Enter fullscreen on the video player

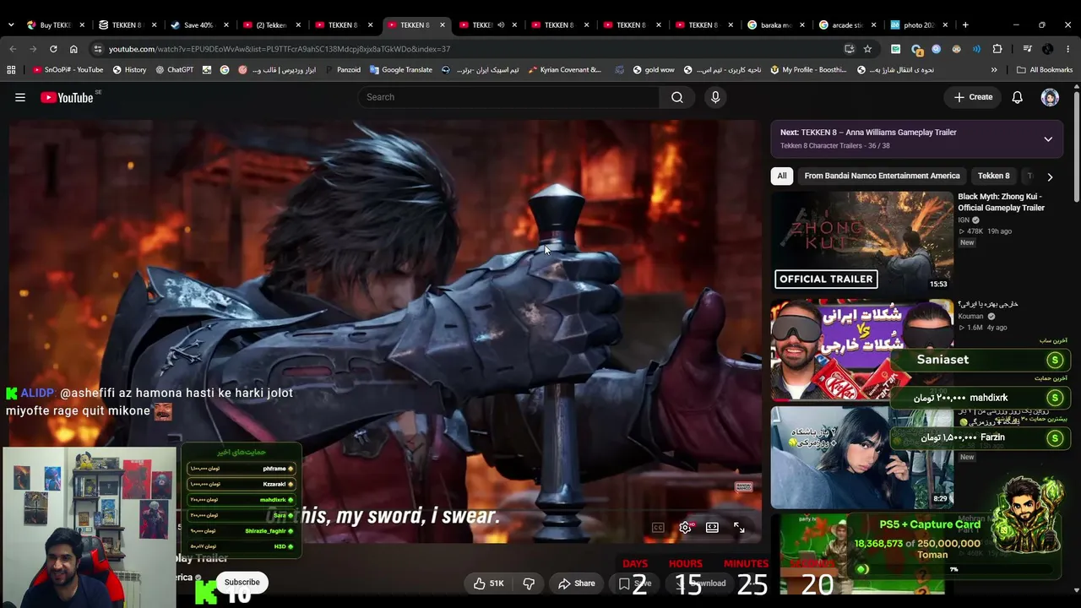[x=739, y=528]
